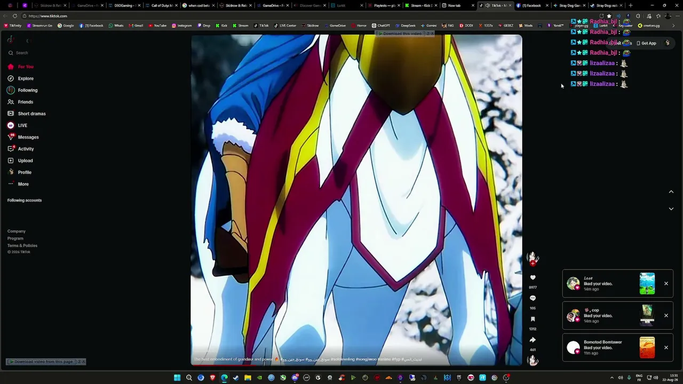Open Terms & Policies footer link

pyautogui.click(x=22, y=246)
